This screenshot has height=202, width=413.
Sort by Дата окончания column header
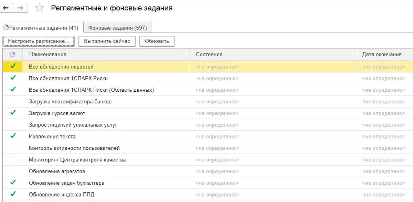click(384, 54)
